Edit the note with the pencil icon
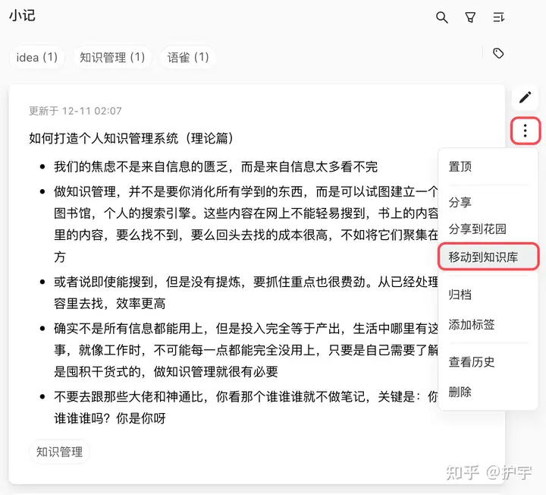The height and width of the screenshot is (495, 546). tap(525, 97)
